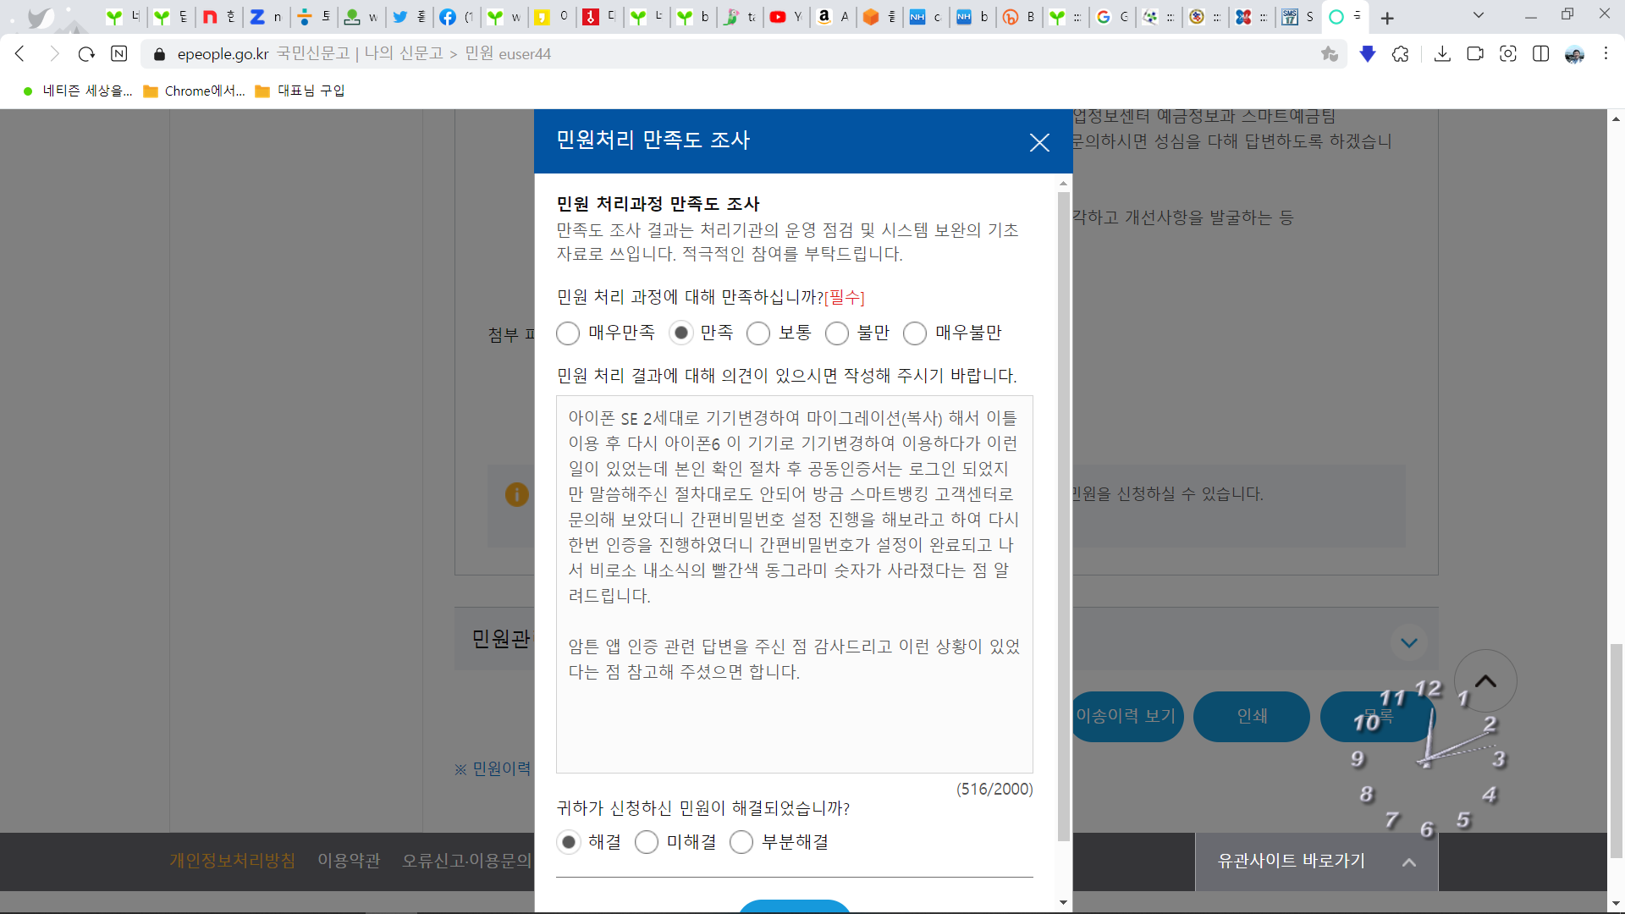Switch to the Bitly tab
The width and height of the screenshot is (1625, 914).
point(1021,17)
